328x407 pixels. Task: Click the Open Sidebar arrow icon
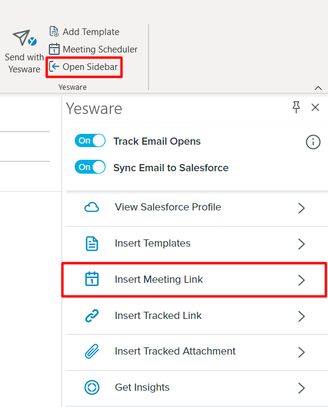coord(54,67)
